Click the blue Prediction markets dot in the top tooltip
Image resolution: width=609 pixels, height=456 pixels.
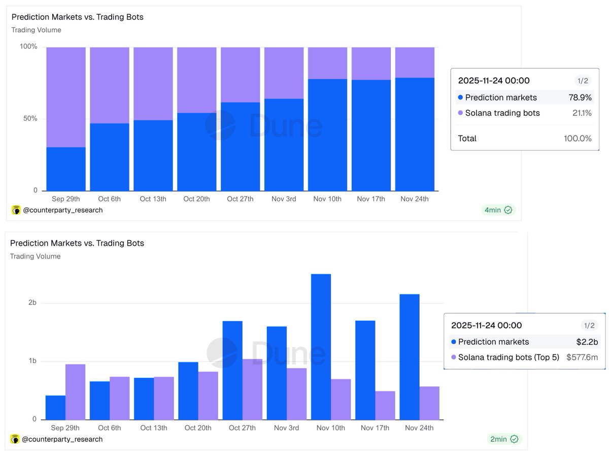[x=460, y=97]
